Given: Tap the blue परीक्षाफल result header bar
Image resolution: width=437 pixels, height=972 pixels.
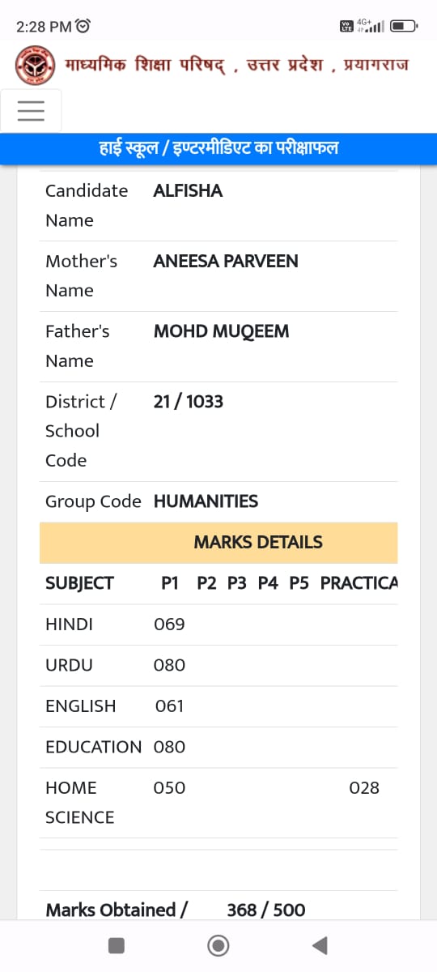Looking at the screenshot, I should [x=218, y=149].
